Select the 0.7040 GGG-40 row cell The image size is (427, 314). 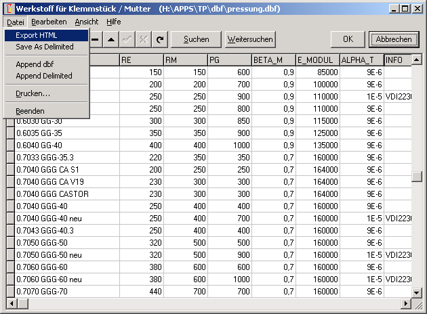click(x=66, y=206)
